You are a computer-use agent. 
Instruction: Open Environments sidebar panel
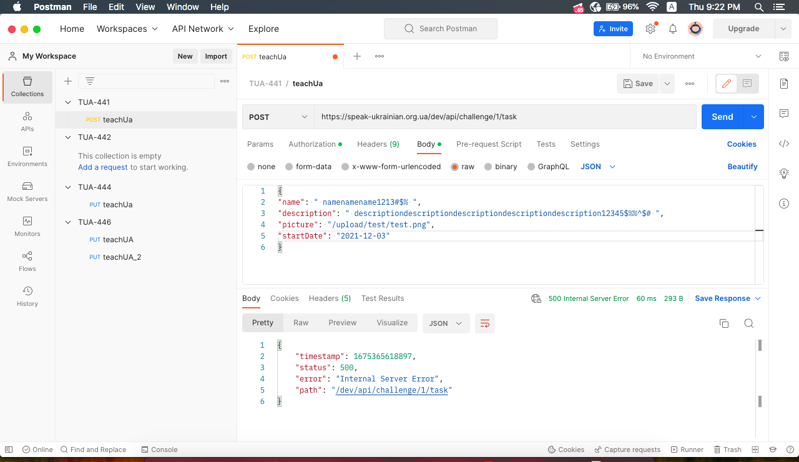click(x=27, y=157)
